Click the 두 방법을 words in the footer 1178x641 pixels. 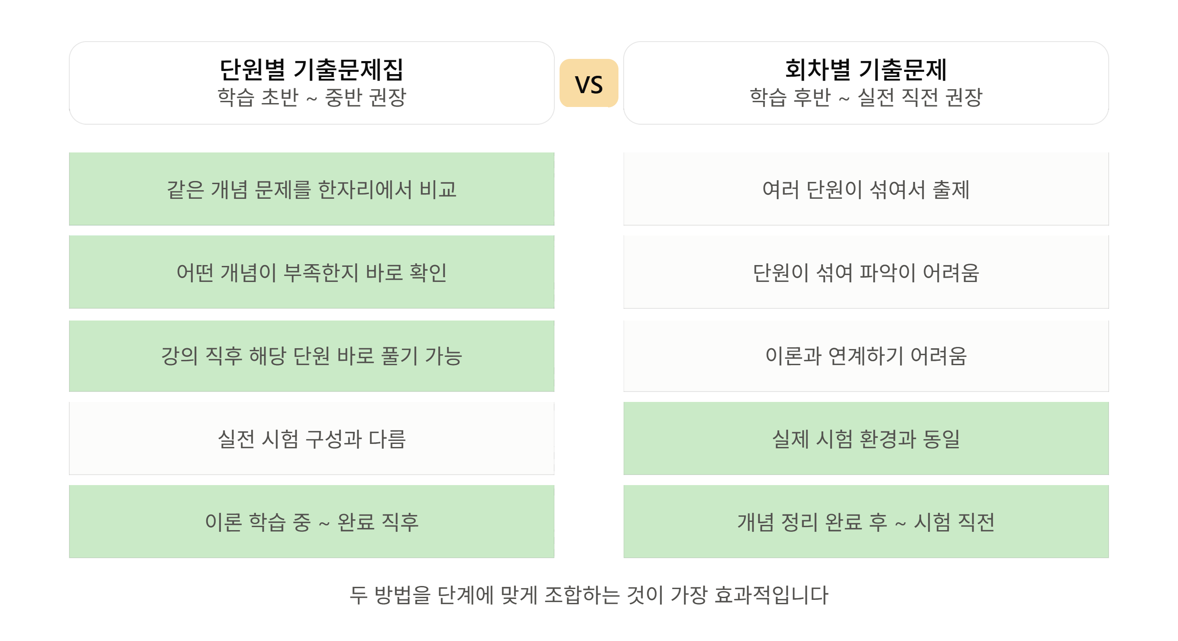click(390, 595)
